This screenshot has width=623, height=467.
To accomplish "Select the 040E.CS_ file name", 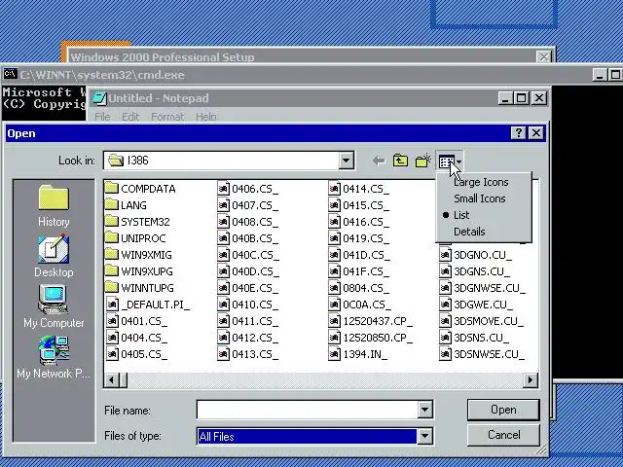I will pos(255,288).
